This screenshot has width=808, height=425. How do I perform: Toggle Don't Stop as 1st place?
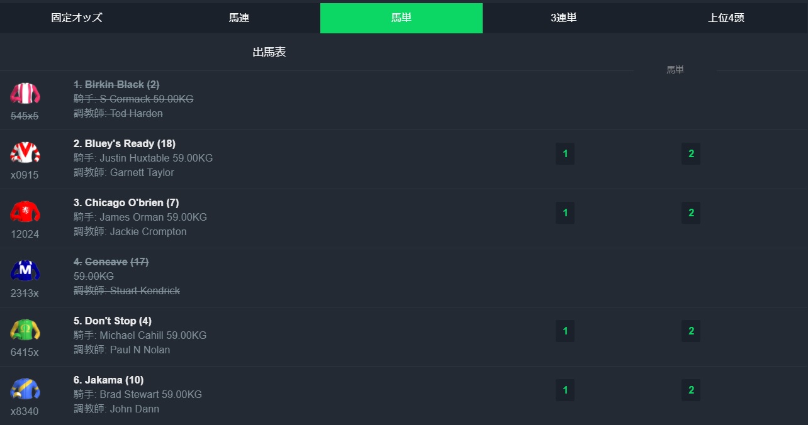pos(565,331)
